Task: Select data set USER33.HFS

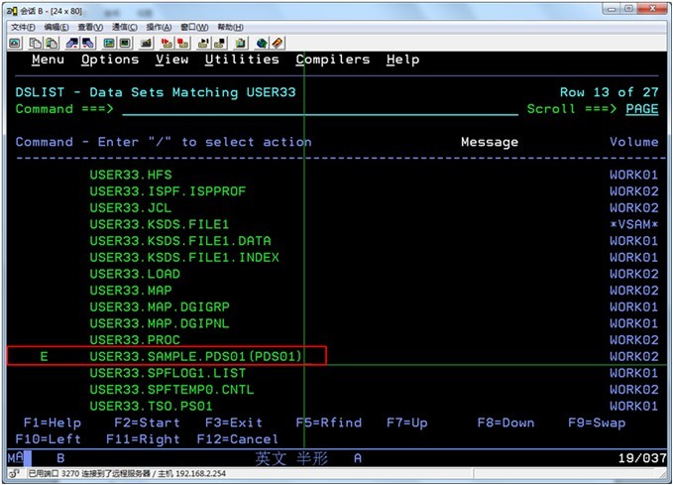Action: 131,175
